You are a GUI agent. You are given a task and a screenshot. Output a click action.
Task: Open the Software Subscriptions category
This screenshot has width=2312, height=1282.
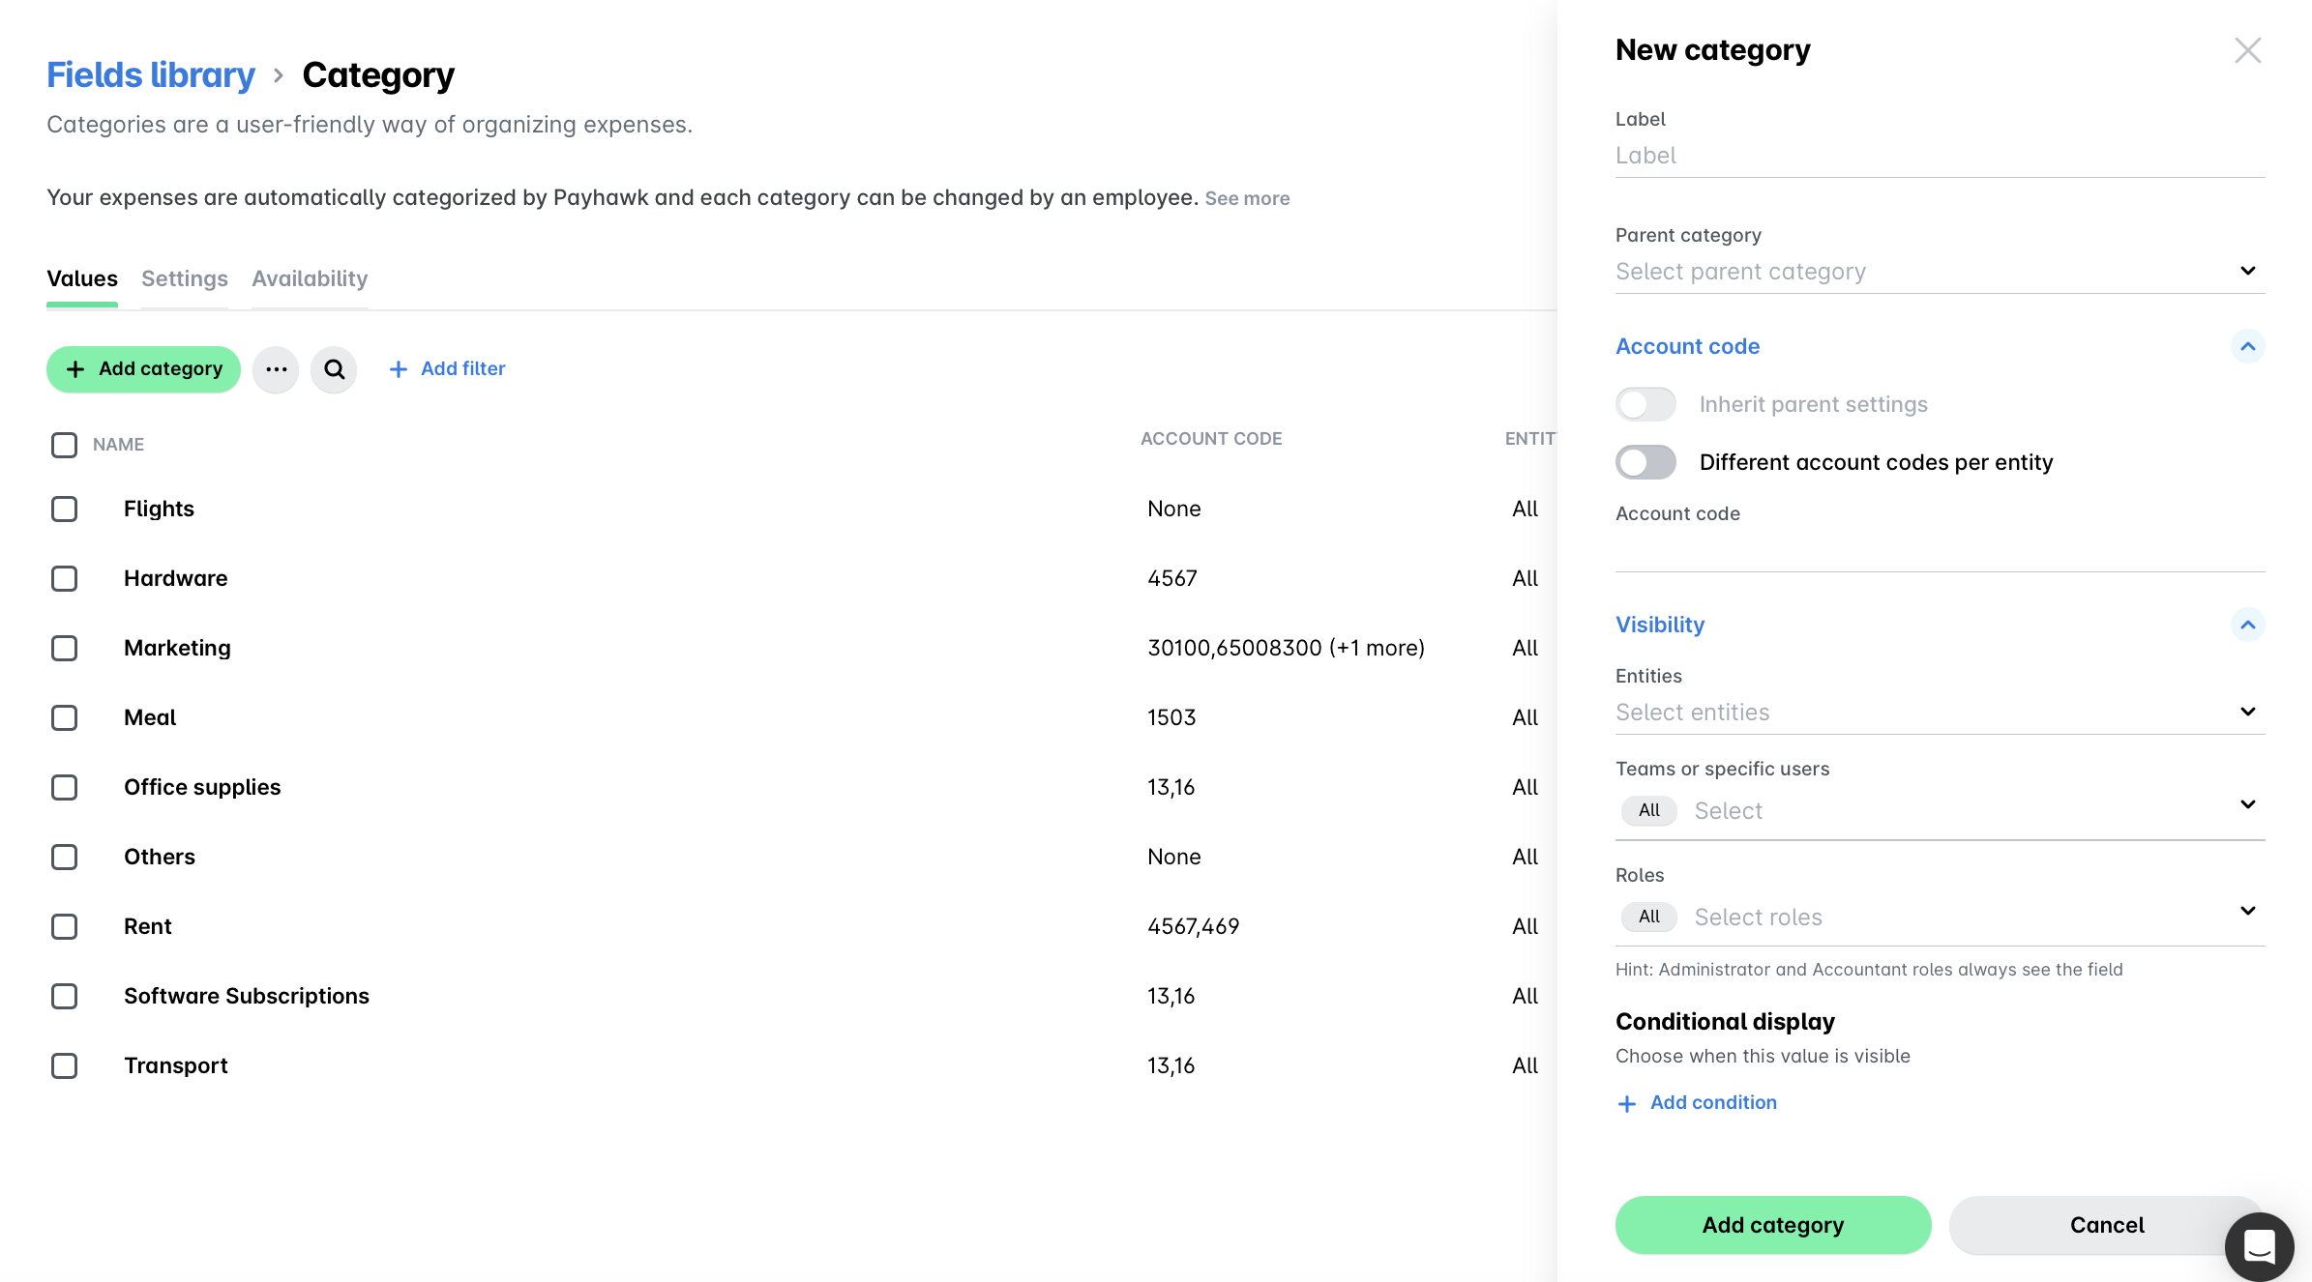[247, 996]
